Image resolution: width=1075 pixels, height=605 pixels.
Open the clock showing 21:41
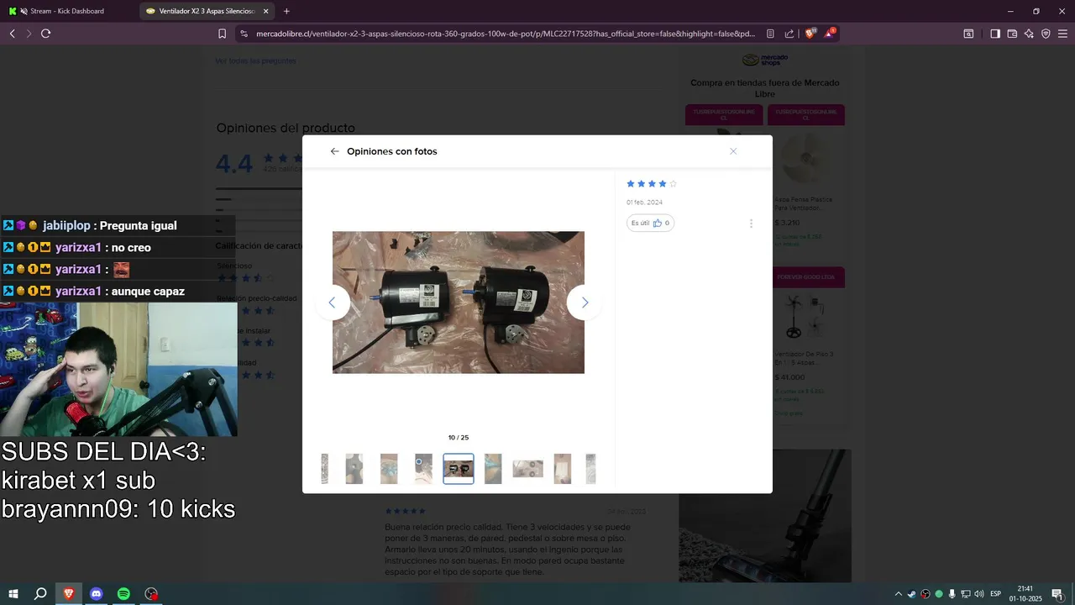pos(1025,594)
